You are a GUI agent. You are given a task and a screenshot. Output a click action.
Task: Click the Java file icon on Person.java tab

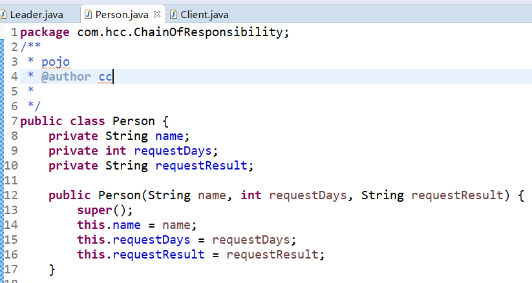click(88, 14)
